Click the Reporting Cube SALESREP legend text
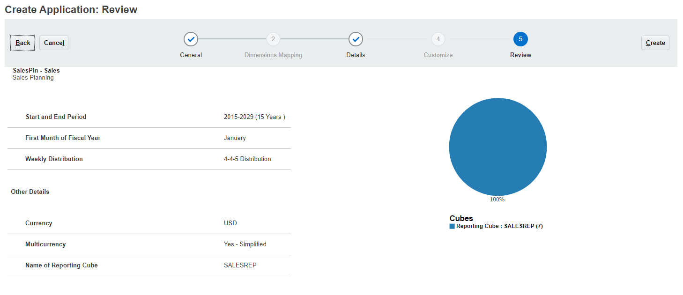683x295 pixels. pos(499,226)
